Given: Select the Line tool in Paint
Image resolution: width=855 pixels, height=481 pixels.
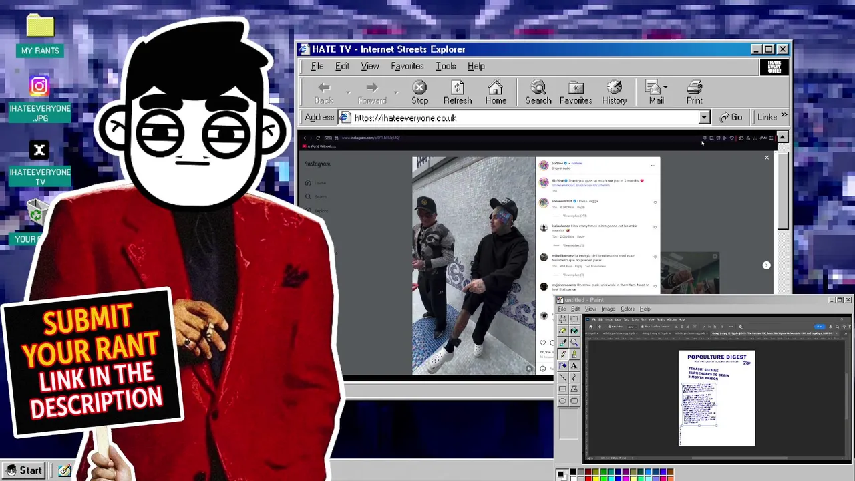Looking at the screenshot, I should (x=563, y=377).
